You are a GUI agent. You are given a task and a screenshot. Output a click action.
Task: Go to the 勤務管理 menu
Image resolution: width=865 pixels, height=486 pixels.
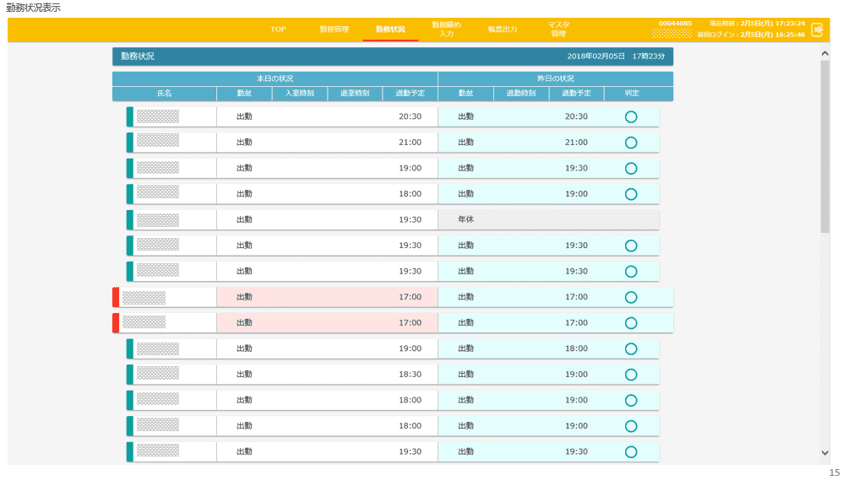(x=334, y=30)
